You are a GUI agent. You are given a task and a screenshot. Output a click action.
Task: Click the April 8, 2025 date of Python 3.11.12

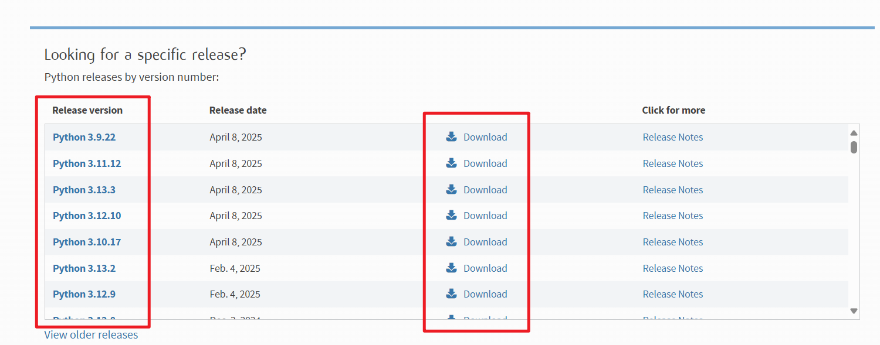pyautogui.click(x=236, y=163)
